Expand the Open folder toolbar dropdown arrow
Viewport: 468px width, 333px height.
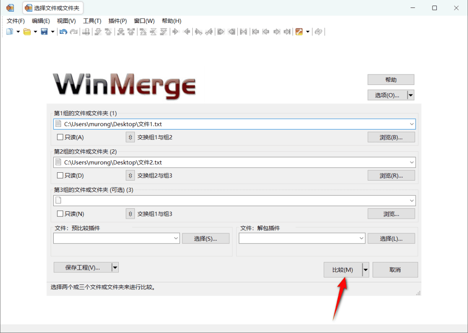pyautogui.click(x=35, y=32)
